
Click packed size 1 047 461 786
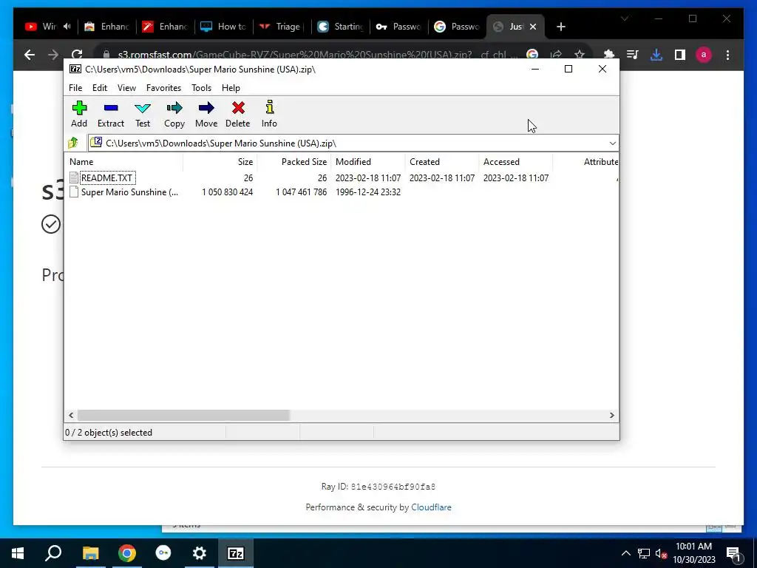point(302,192)
